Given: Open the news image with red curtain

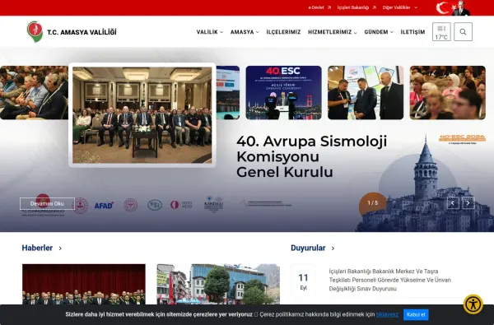Looking at the screenshot, I should point(84,284).
